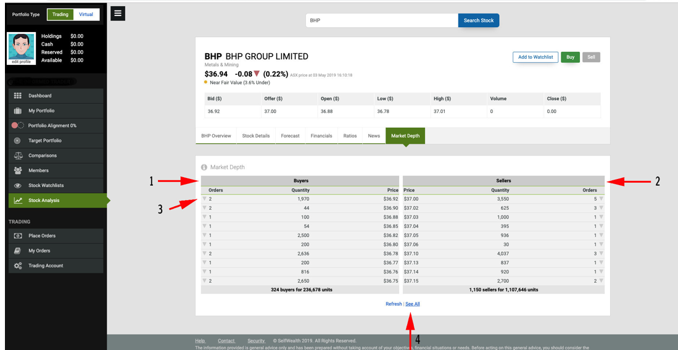The width and height of the screenshot is (678, 350).
Task: Expand seller orders at $37.15
Action: [x=601, y=281]
